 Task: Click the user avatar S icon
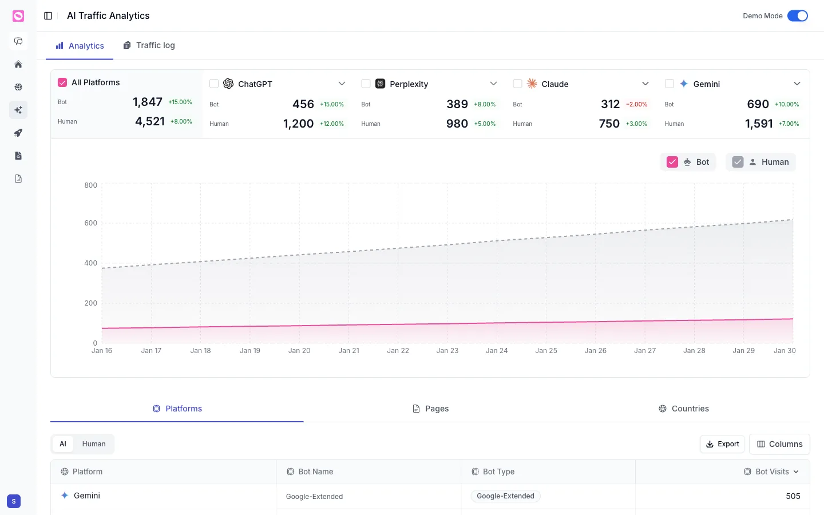(x=14, y=501)
